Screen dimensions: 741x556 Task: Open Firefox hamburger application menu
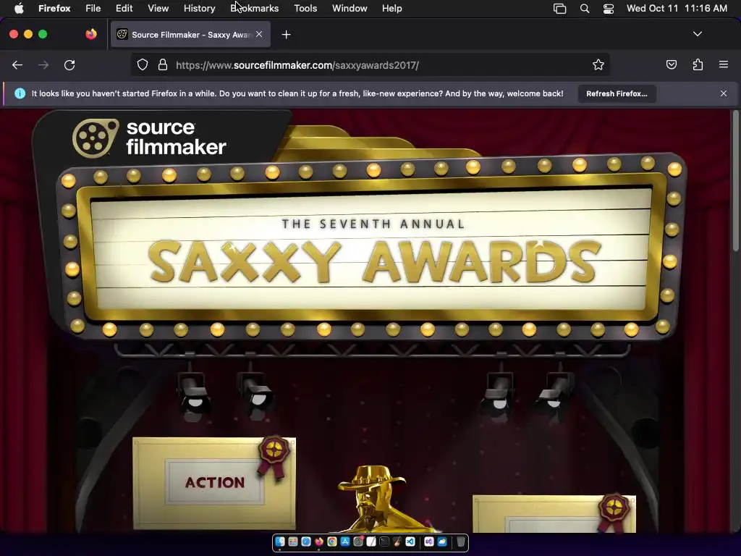click(724, 64)
